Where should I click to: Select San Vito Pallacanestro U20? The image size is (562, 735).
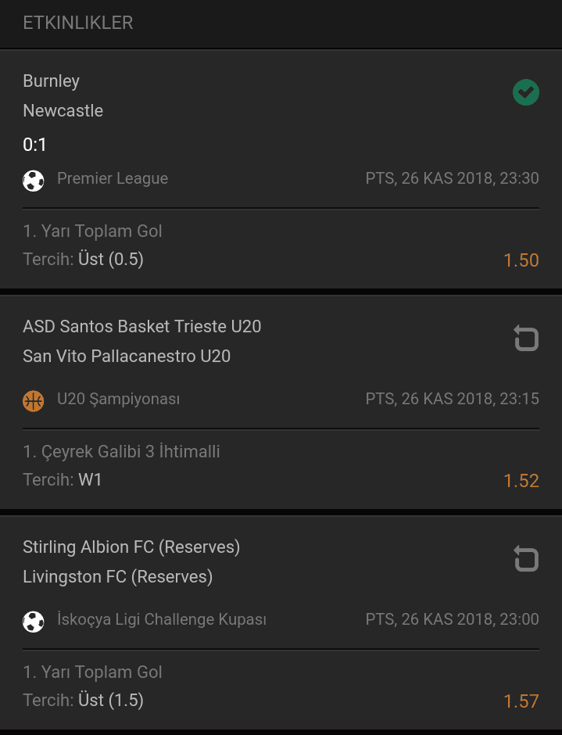[x=127, y=357]
